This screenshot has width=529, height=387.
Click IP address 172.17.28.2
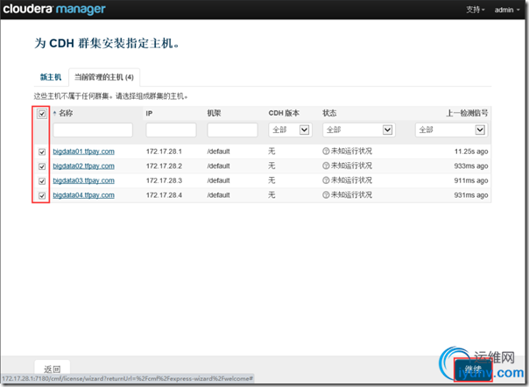[164, 166]
